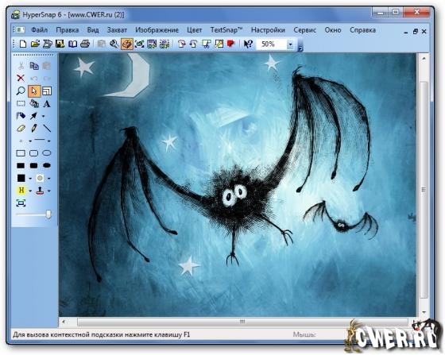Click the 50% zoom field
Screen dimensions: 445x355
click(271, 44)
